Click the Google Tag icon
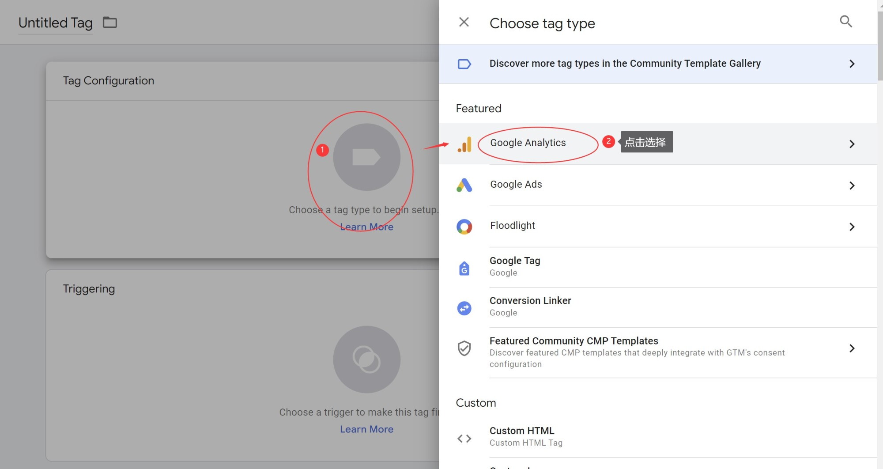Viewport: 883px width, 469px height. tap(464, 268)
